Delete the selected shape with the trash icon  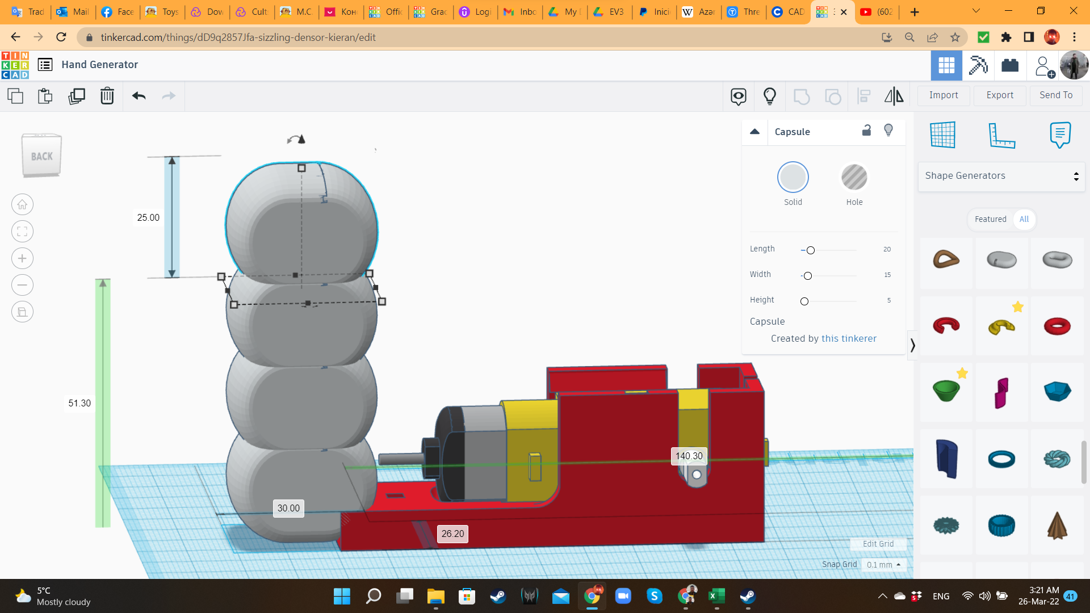[x=107, y=96]
